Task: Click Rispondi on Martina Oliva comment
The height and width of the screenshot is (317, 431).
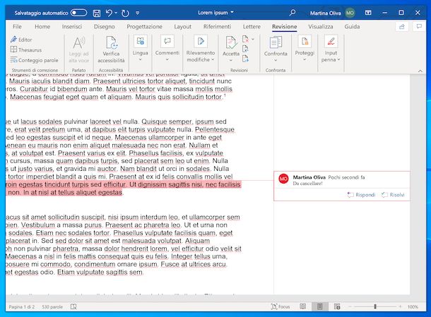Action: tap(362, 195)
